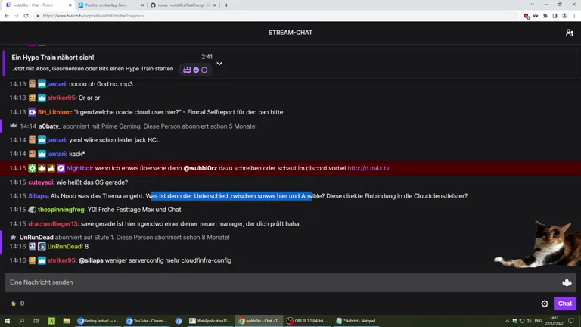Switch to OBS 28.1.2 taskbar window
Viewport: 581px width, 327px height.
308,321
